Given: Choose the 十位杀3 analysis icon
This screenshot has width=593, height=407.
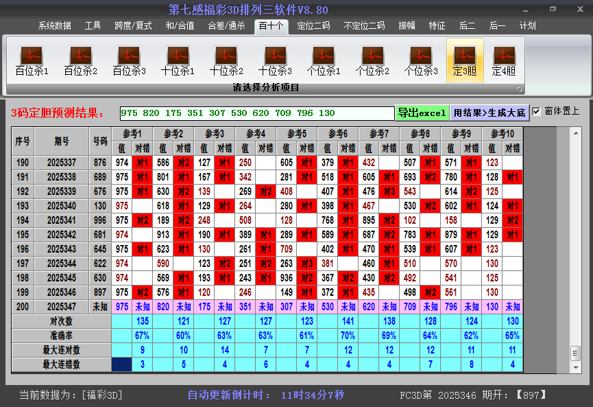Looking at the screenshot, I should point(275,60).
